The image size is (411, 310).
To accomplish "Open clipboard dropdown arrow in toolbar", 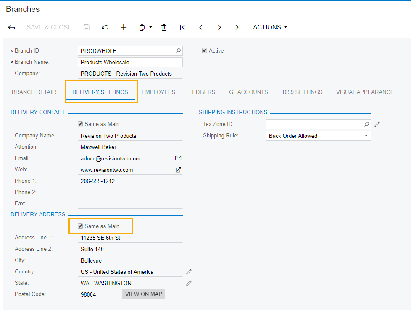I will (150, 27).
